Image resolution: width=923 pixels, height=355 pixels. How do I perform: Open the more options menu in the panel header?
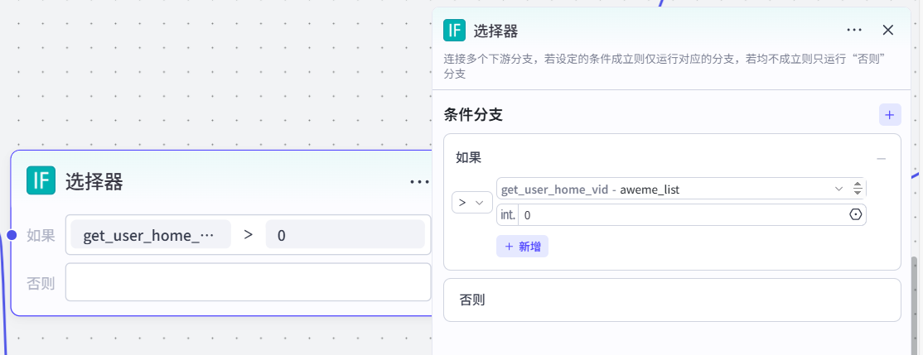pos(854,30)
